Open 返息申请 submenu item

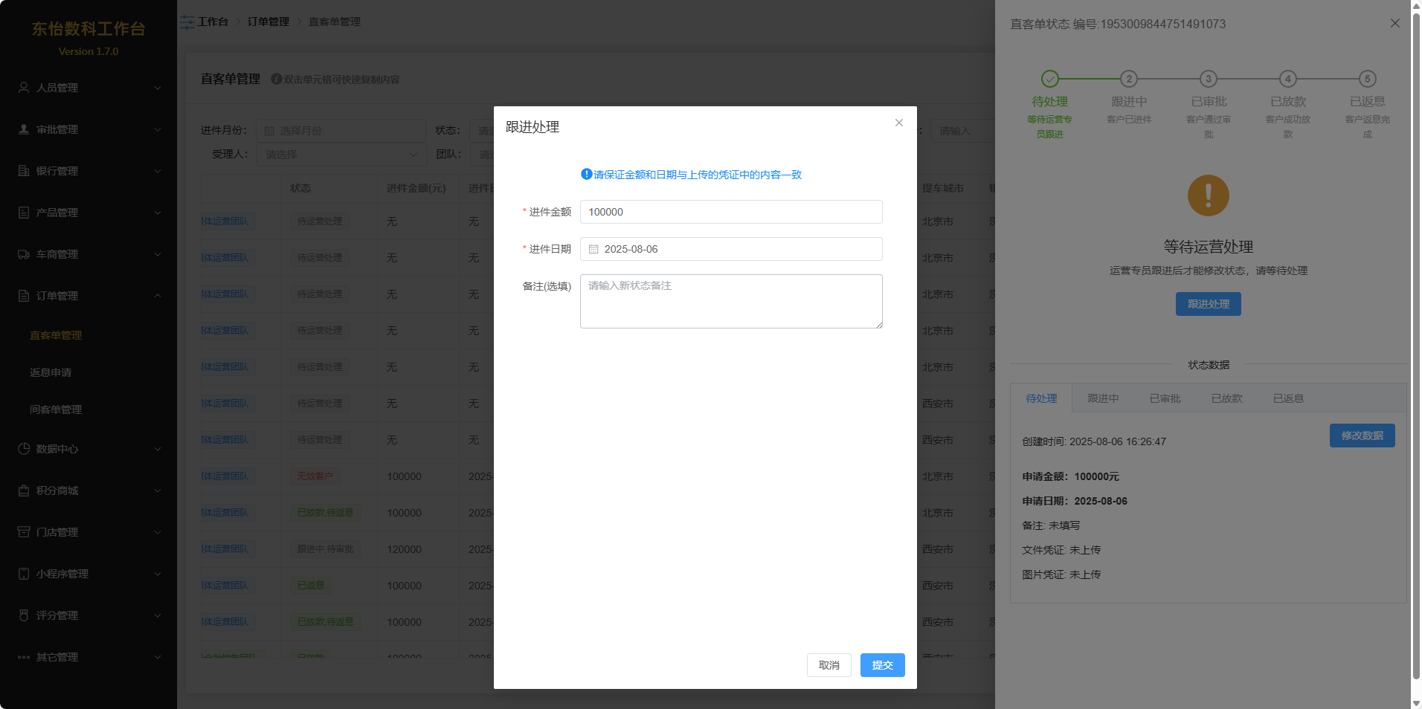tap(51, 372)
